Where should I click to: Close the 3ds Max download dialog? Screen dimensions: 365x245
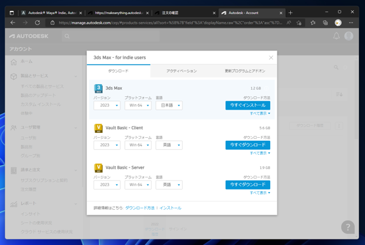(271, 57)
